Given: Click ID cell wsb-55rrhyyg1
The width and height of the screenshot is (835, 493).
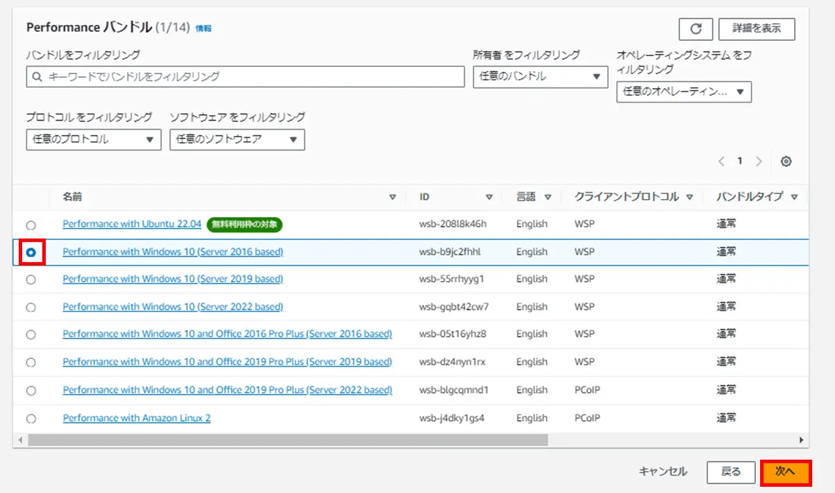Looking at the screenshot, I should tap(451, 279).
